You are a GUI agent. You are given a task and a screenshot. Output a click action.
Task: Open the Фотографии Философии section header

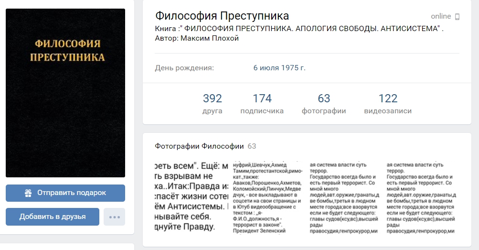(x=199, y=146)
